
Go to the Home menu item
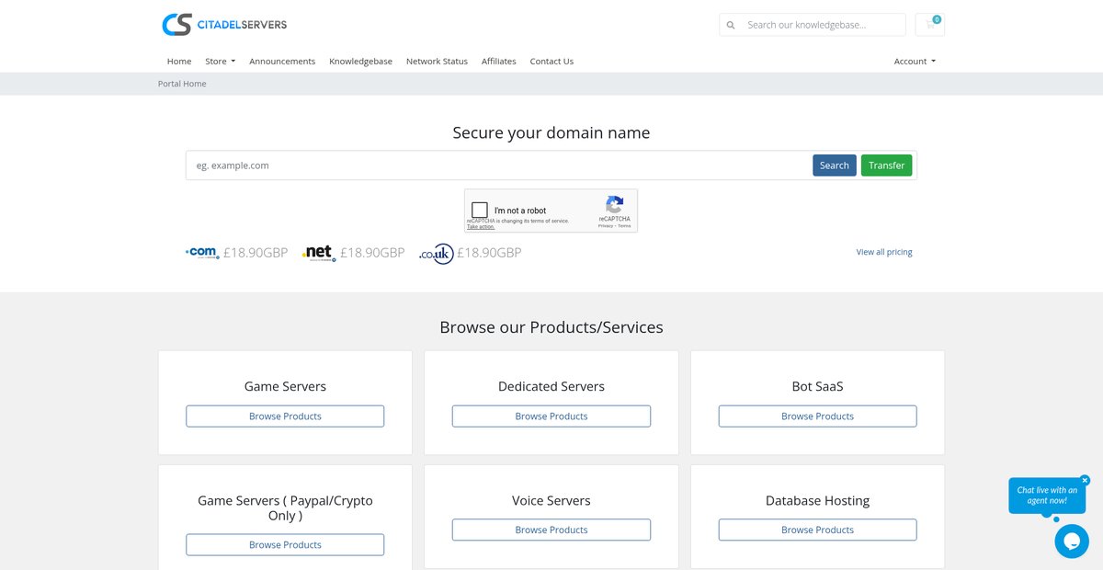[x=179, y=62]
